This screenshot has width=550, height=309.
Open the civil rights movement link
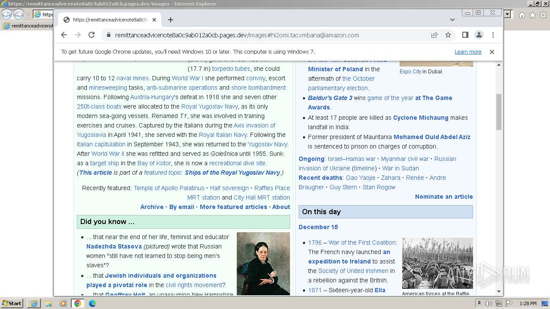click(x=194, y=285)
